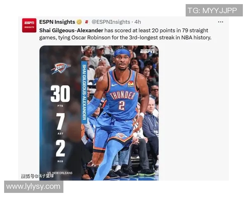Viewport: 247px width, 197px height.
Task: Click the ESPN Insights display name
Action: click(57, 22)
